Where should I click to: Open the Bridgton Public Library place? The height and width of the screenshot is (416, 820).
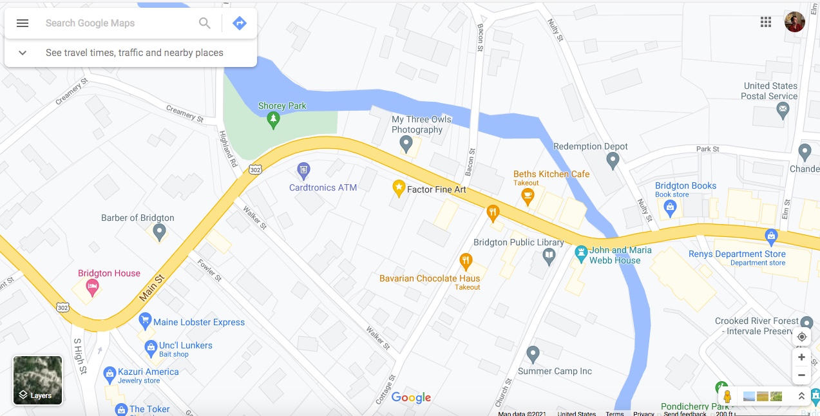coord(518,242)
